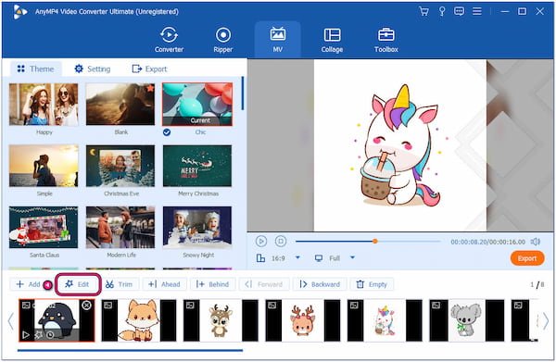Select the small deer clip thumbnail
This screenshot has height=362, width=556.
click(x=221, y=320)
